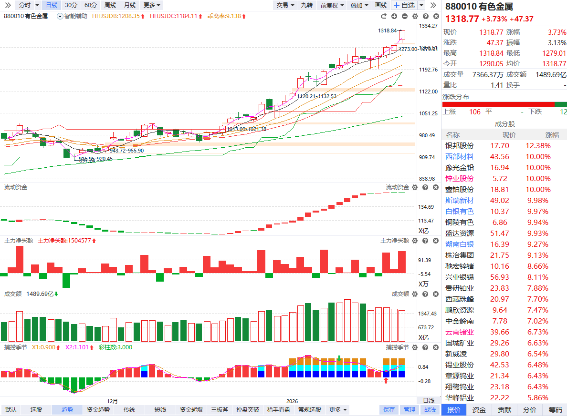Select the 资金 tab in bottom right
This screenshot has height=416, width=567.
click(x=479, y=410)
